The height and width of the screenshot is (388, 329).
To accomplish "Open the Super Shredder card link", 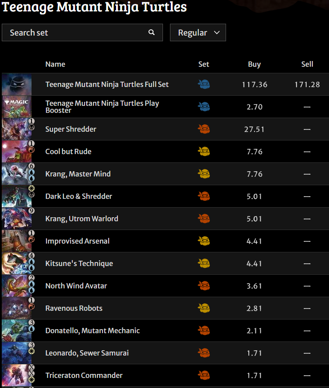I will [x=71, y=129].
